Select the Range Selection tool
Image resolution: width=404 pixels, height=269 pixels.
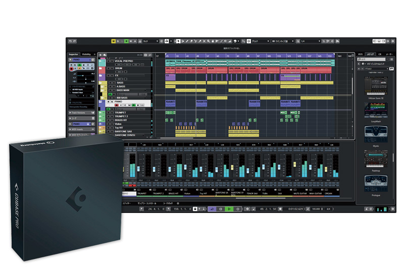[x=183, y=41]
